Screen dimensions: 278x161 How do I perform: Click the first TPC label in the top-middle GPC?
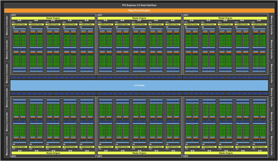100,22
